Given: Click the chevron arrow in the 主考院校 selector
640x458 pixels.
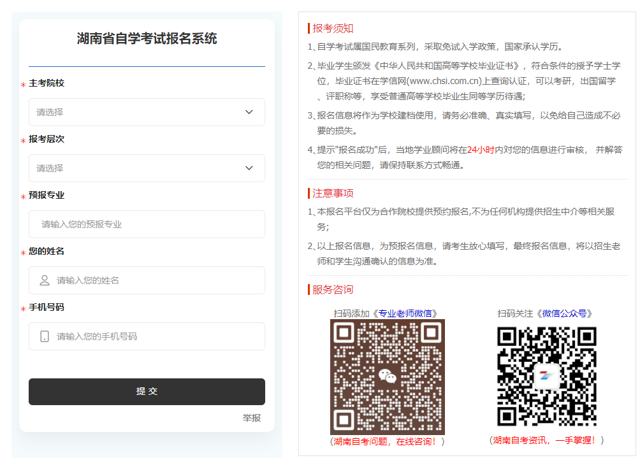Looking at the screenshot, I should tap(249, 112).
